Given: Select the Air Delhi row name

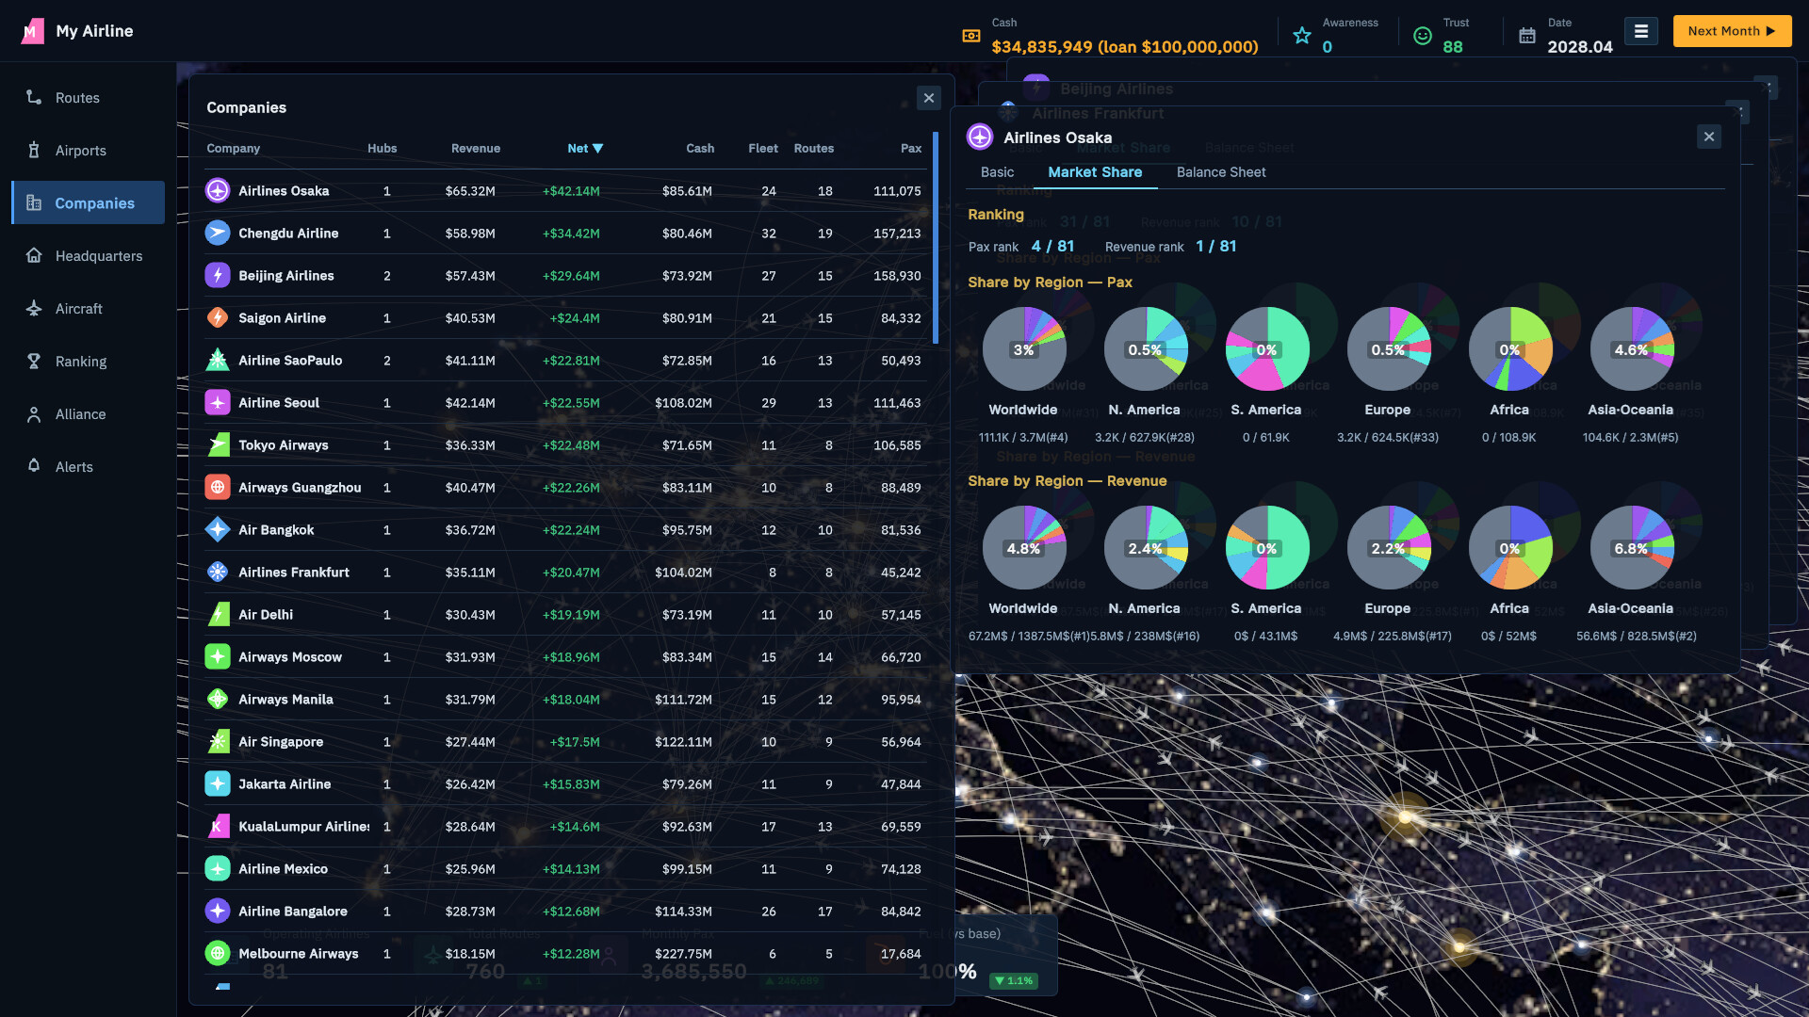Looking at the screenshot, I should click(x=266, y=614).
